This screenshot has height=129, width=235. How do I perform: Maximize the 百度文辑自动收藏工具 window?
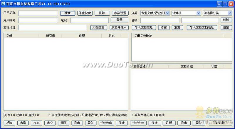coord(225,4)
